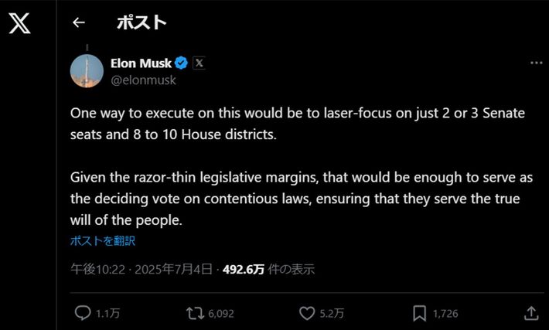Like the post with the heart icon
Viewport: 549px width, 330px height.
point(307,313)
